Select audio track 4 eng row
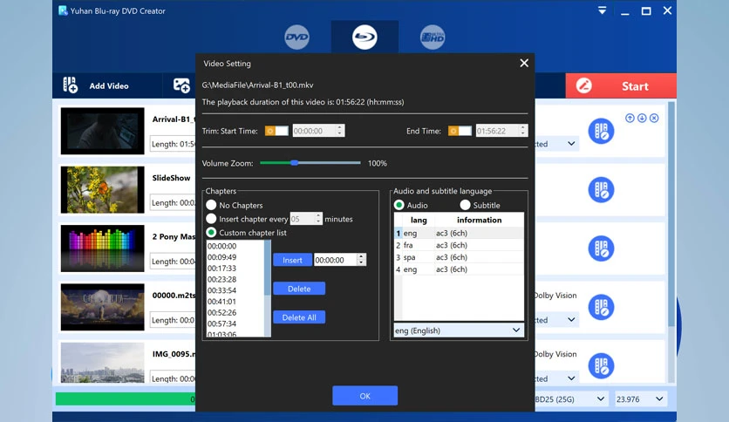729x422 pixels. tap(459, 269)
